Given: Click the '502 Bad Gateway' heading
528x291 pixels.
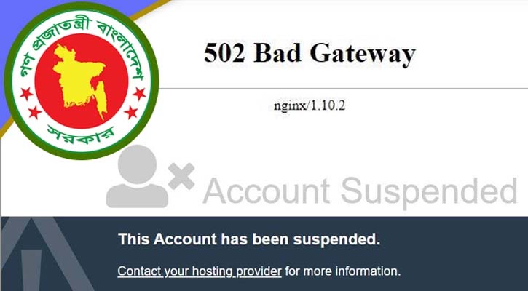Looking at the screenshot, I should [310, 54].
